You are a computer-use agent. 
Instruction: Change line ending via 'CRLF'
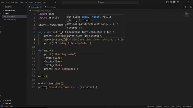(172, 106)
